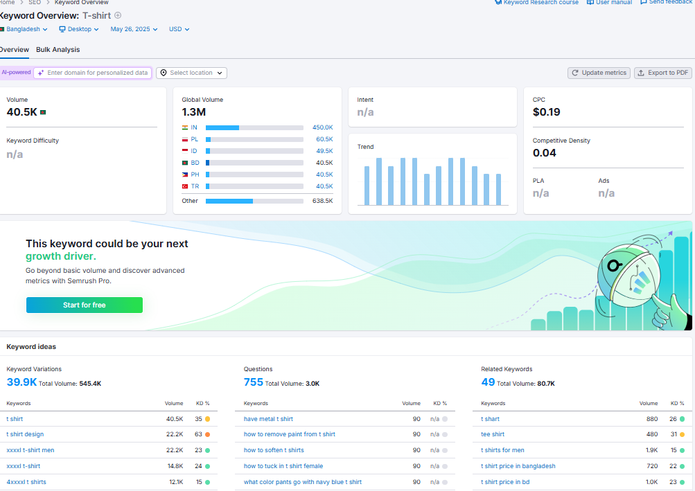The image size is (695, 491).
Task: Open the 39.9K Keyword Variations count
Action: coord(21,382)
